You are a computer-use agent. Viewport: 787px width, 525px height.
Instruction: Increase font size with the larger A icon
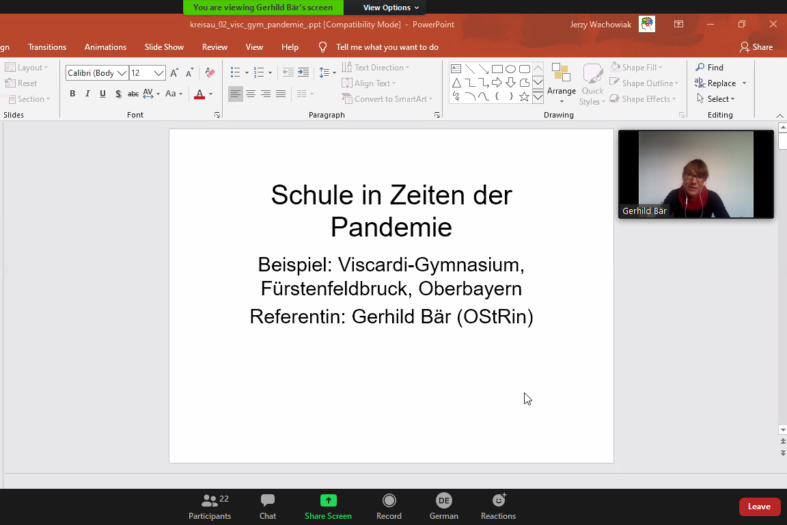(x=174, y=72)
